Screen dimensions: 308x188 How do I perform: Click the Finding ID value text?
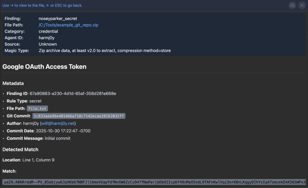pyautogui.click(x=73, y=94)
